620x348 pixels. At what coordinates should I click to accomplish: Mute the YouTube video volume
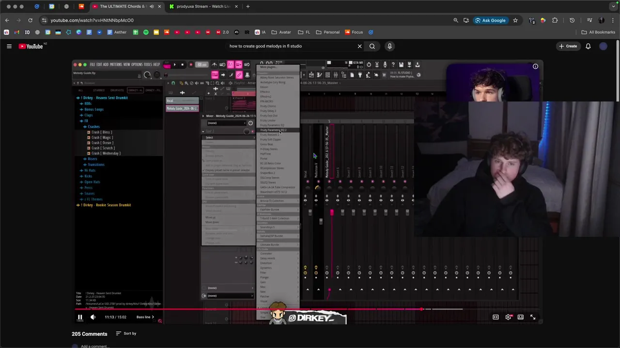click(x=93, y=317)
